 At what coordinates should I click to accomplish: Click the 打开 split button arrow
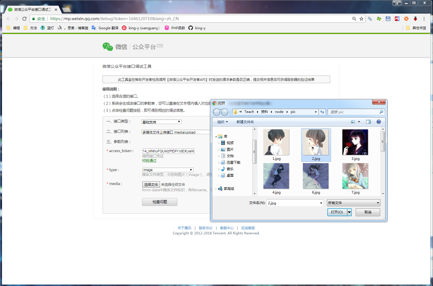(x=349, y=212)
